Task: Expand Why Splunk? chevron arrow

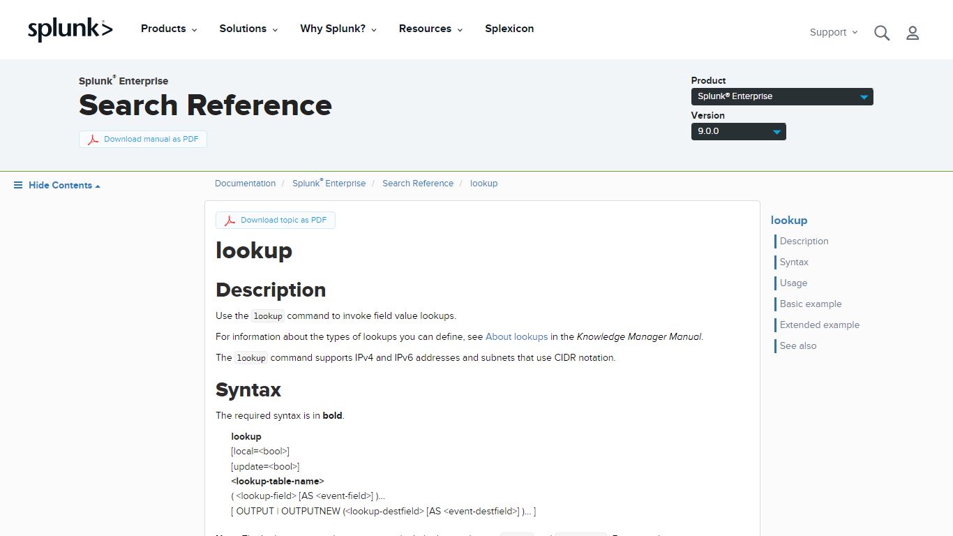Action: (x=374, y=30)
